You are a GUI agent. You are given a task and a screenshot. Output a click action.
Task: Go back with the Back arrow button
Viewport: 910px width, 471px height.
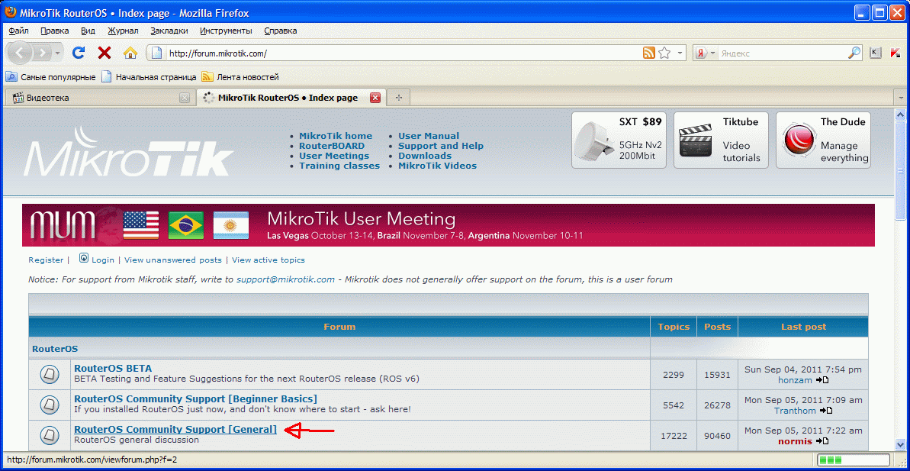click(x=20, y=53)
